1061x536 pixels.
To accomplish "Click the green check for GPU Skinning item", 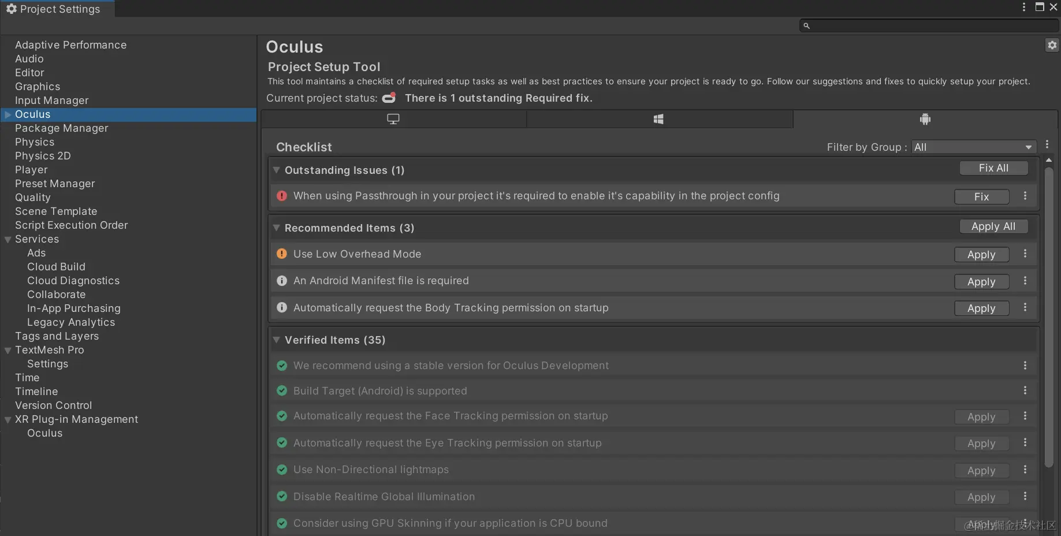I will coord(282,523).
